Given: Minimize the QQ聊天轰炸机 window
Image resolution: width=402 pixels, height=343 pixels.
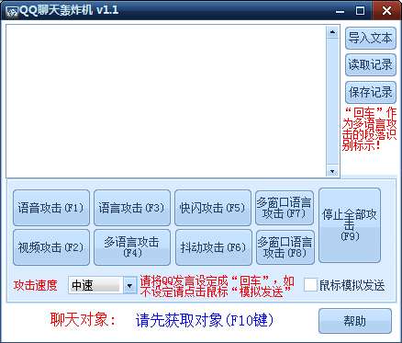Looking at the screenshot, I should click(340, 11).
